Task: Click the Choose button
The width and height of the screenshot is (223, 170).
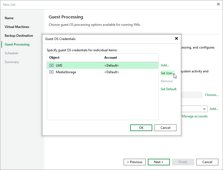Action: pyautogui.click(x=211, y=95)
